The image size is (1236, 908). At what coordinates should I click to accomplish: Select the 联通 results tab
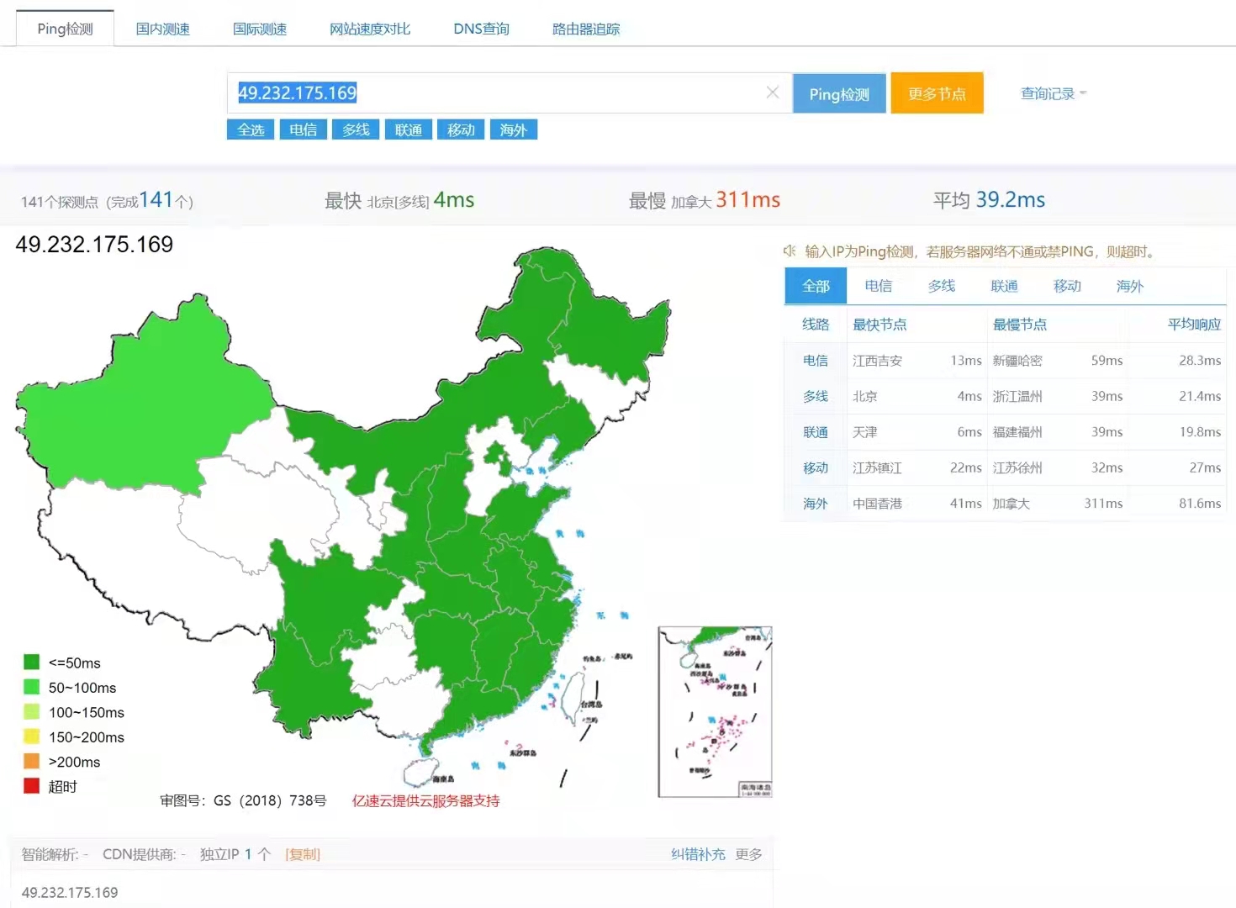click(x=1005, y=286)
